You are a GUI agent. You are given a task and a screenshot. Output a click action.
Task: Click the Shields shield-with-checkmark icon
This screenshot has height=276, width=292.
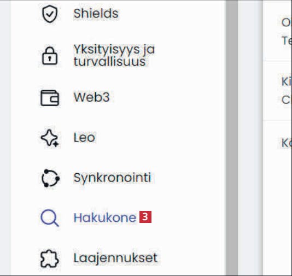[50, 14]
